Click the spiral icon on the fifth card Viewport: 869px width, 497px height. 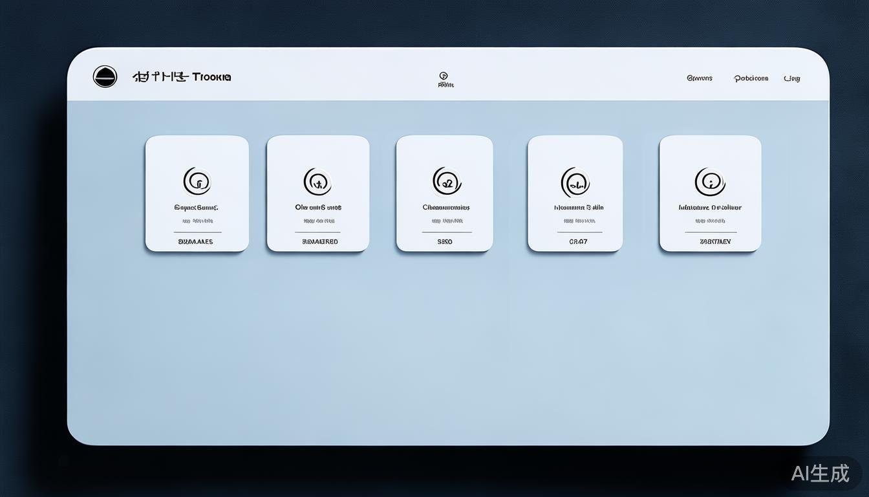click(709, 181)
